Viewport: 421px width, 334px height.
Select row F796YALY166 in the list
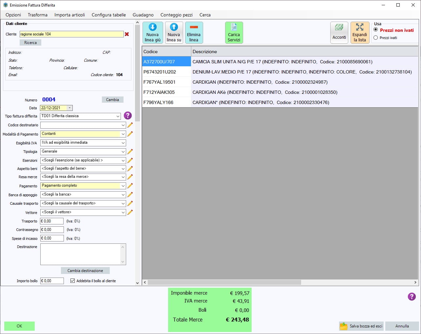(x=280, y=102)
